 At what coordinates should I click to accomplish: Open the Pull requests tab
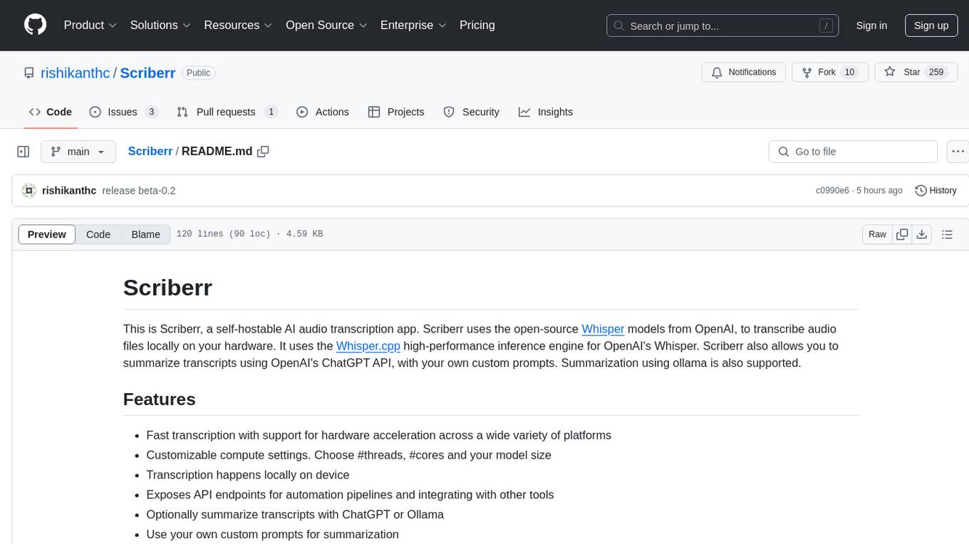point(227,112)
